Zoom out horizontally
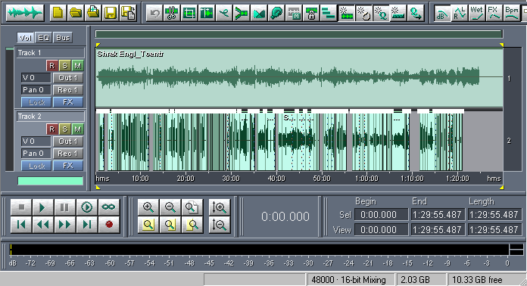The width and height of the screenshot is (527, 286). pos(170,207)
